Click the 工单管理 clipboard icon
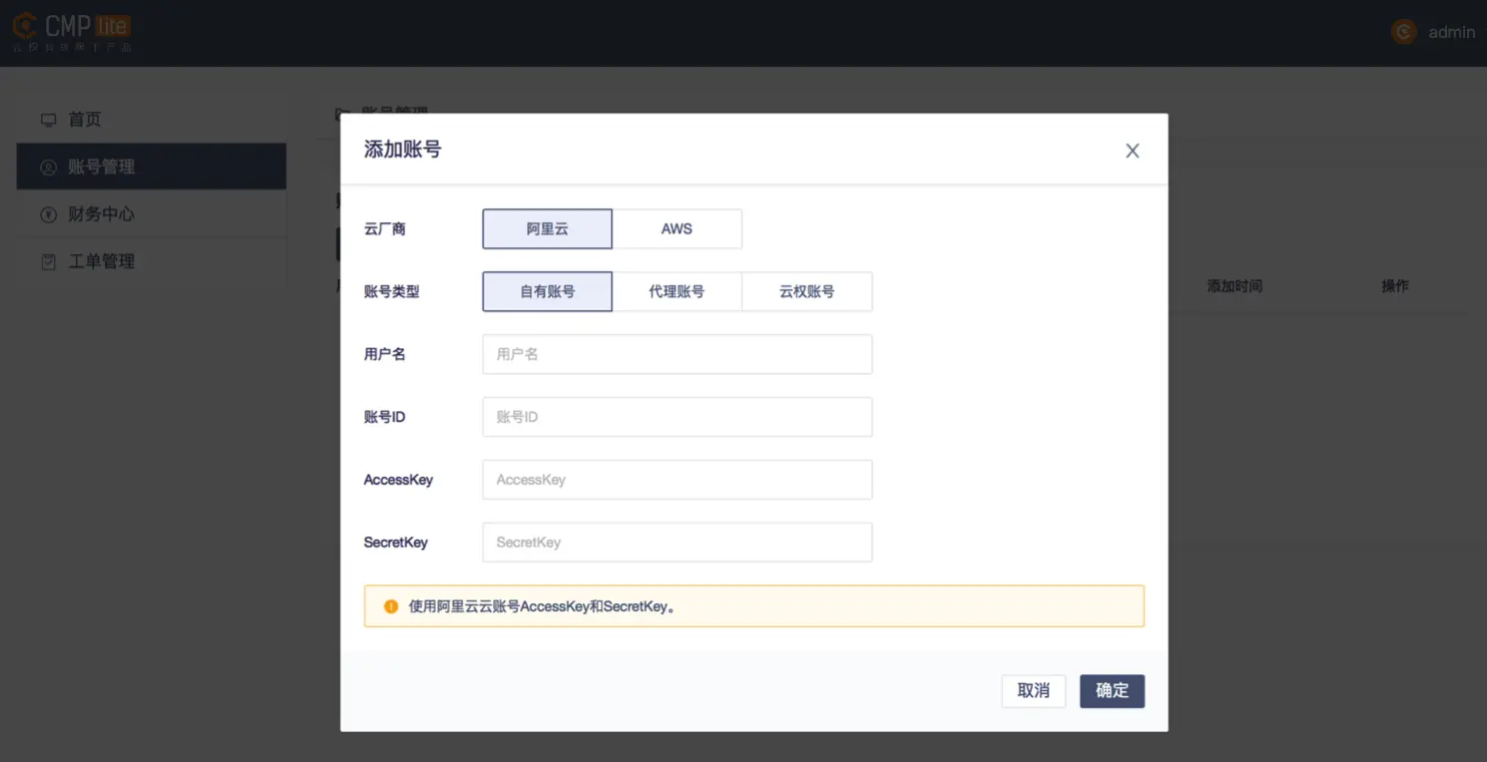 tap(48, 261)
